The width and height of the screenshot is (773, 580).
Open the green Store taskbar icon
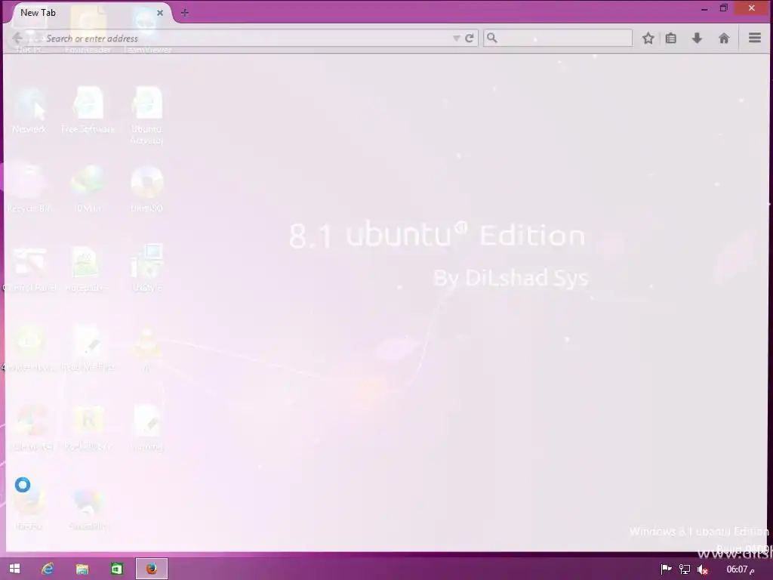pos(117,569)
